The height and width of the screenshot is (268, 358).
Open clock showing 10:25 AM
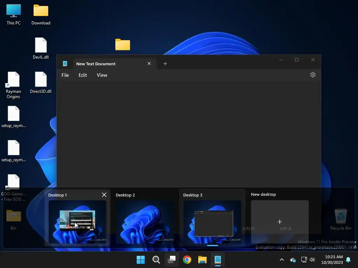point(332,260)
